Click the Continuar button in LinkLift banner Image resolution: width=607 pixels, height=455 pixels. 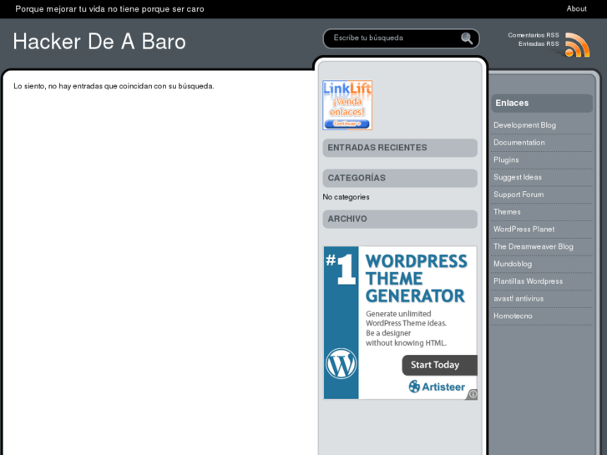[x=346, y=124]
